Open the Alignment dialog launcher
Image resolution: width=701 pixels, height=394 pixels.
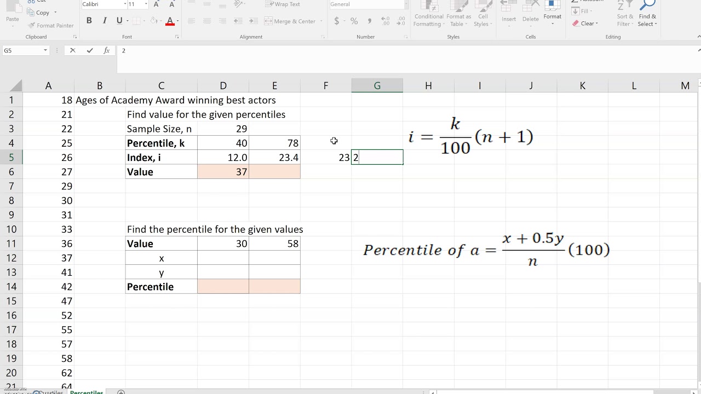(x=323, y=37)
